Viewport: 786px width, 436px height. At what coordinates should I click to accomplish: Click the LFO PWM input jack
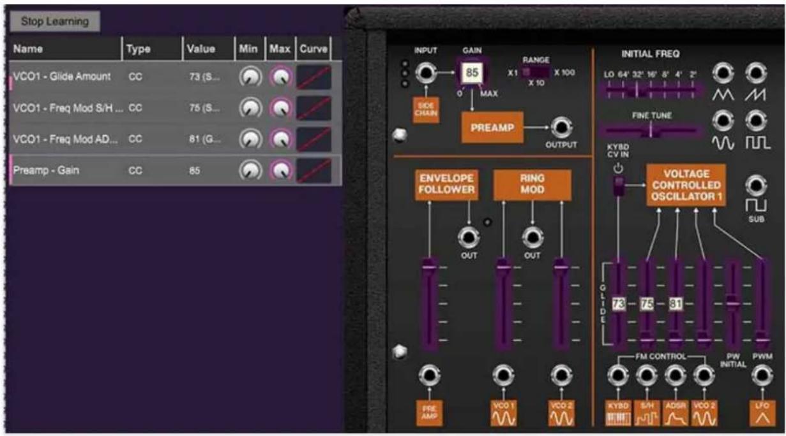pyautogui.click(x=762, y=376)
